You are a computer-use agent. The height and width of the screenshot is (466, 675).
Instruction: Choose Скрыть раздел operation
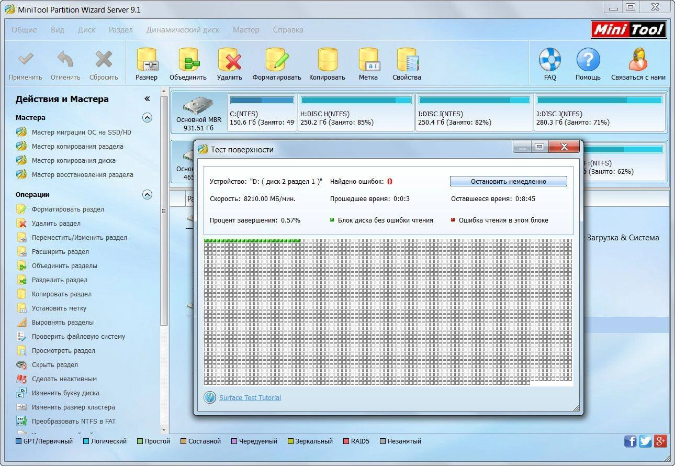pyautogui.click(x=54, y=364)
